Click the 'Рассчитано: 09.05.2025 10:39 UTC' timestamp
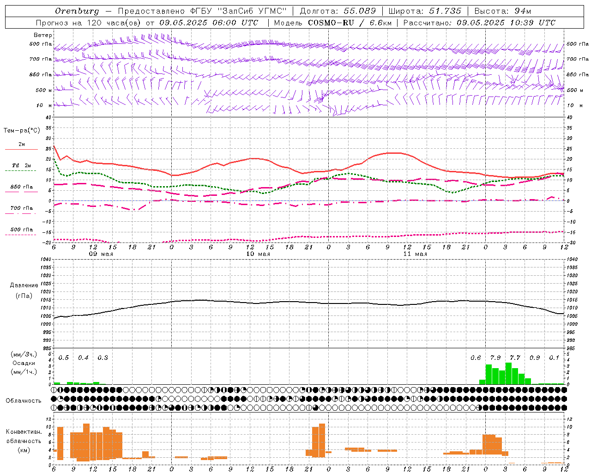This screenshot has width=591, height=473. pyautogui.click(x=479, y=23)
